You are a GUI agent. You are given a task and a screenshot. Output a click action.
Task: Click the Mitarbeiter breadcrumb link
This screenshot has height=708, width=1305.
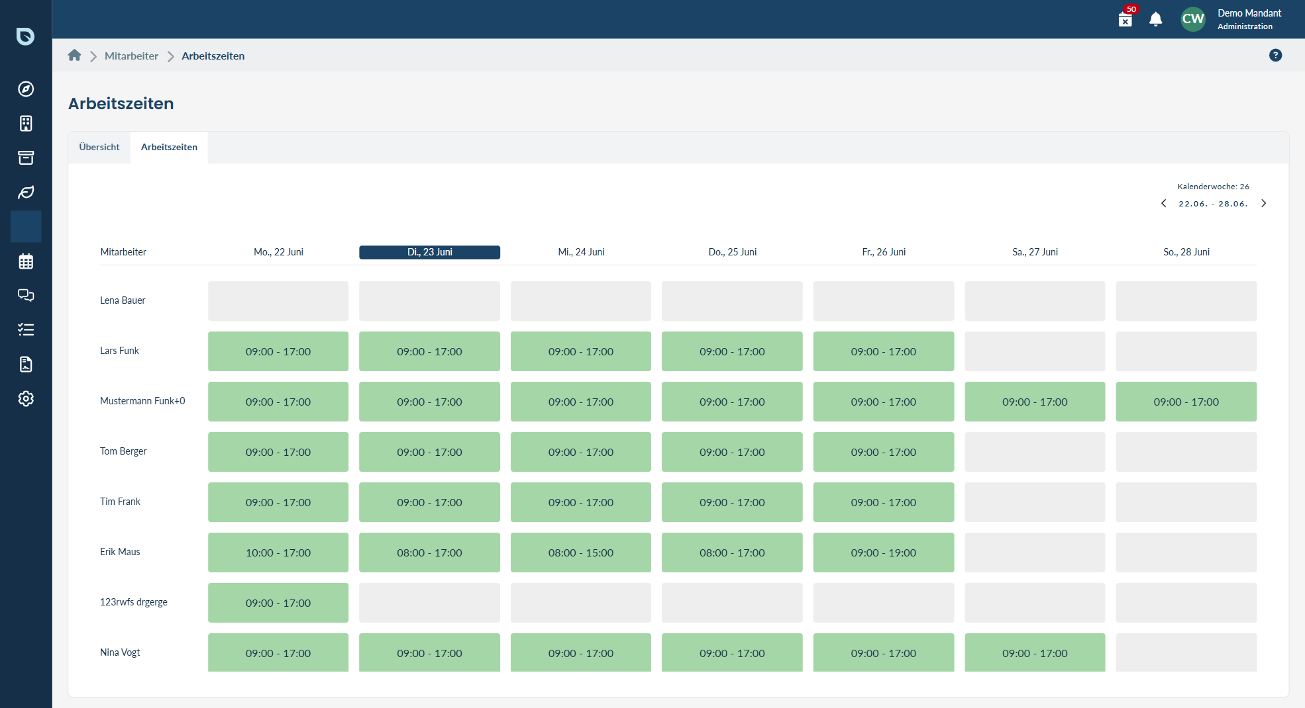pos(131,56)
